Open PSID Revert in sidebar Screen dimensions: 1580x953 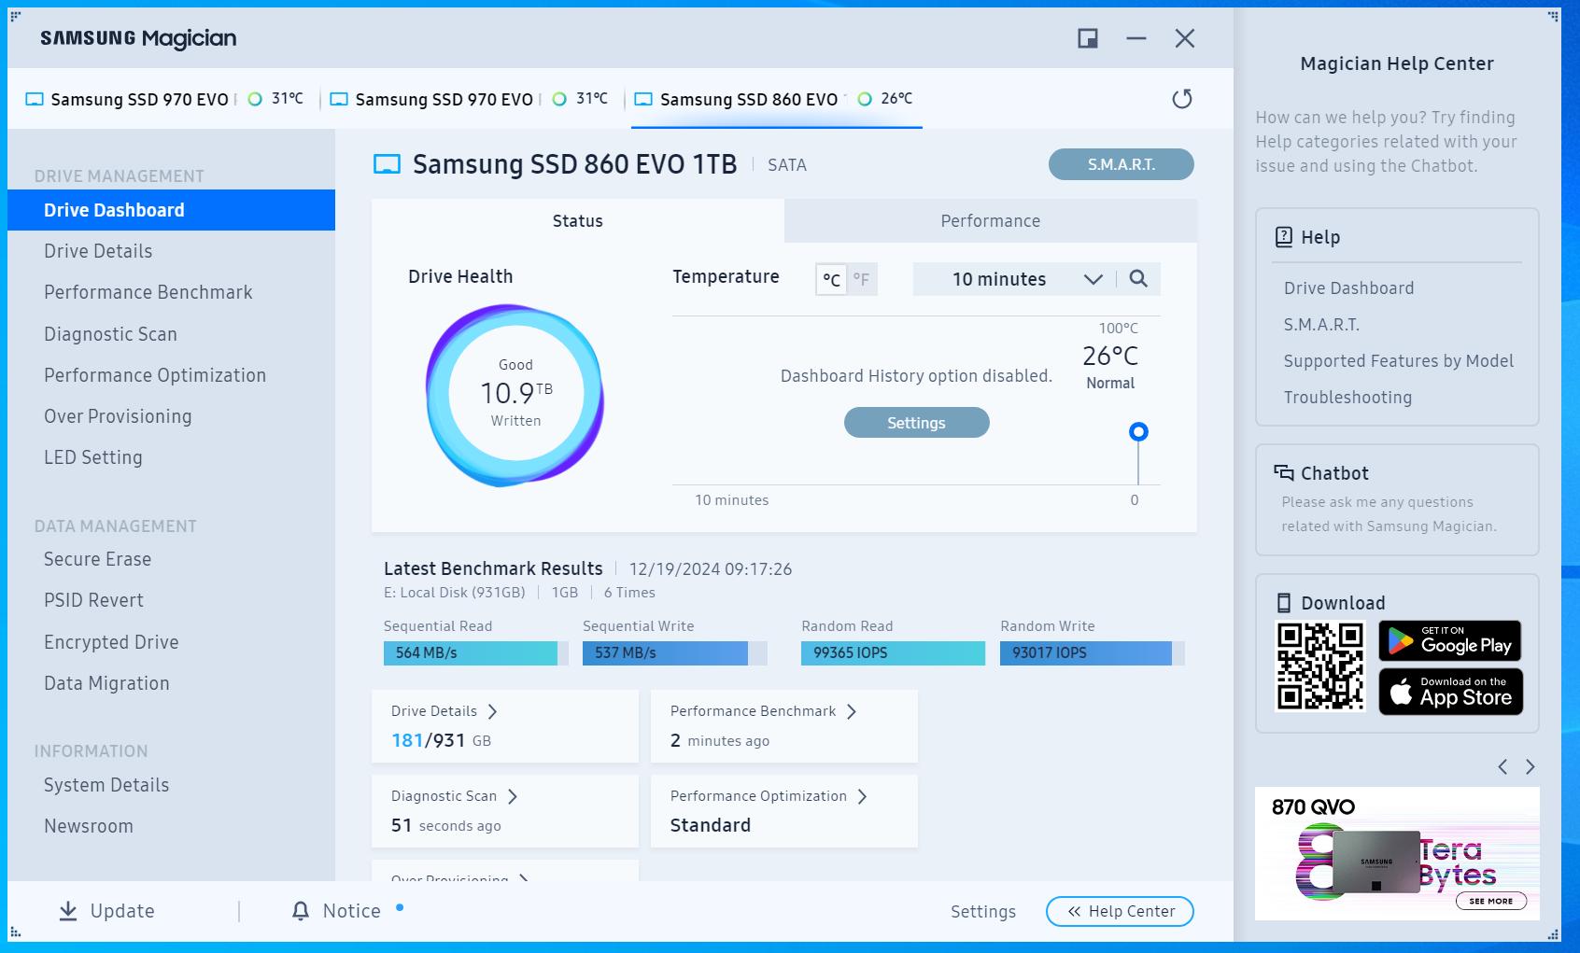click(x=171, y=600)
